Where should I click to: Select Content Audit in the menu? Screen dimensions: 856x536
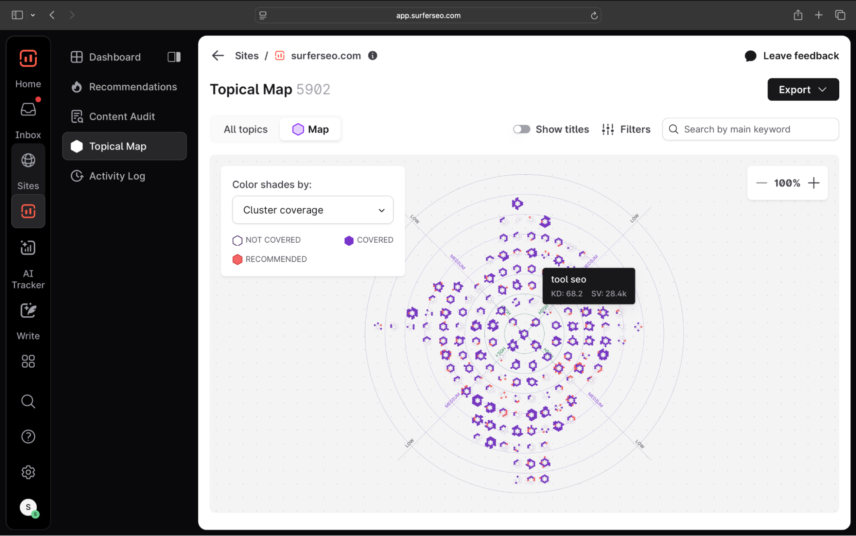pyautogui.click(x=122, y=116)
